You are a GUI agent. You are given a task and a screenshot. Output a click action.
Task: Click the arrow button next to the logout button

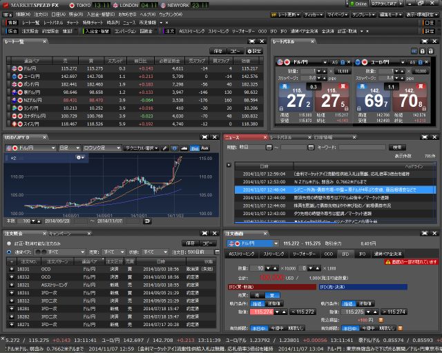(x=401, y=3)
